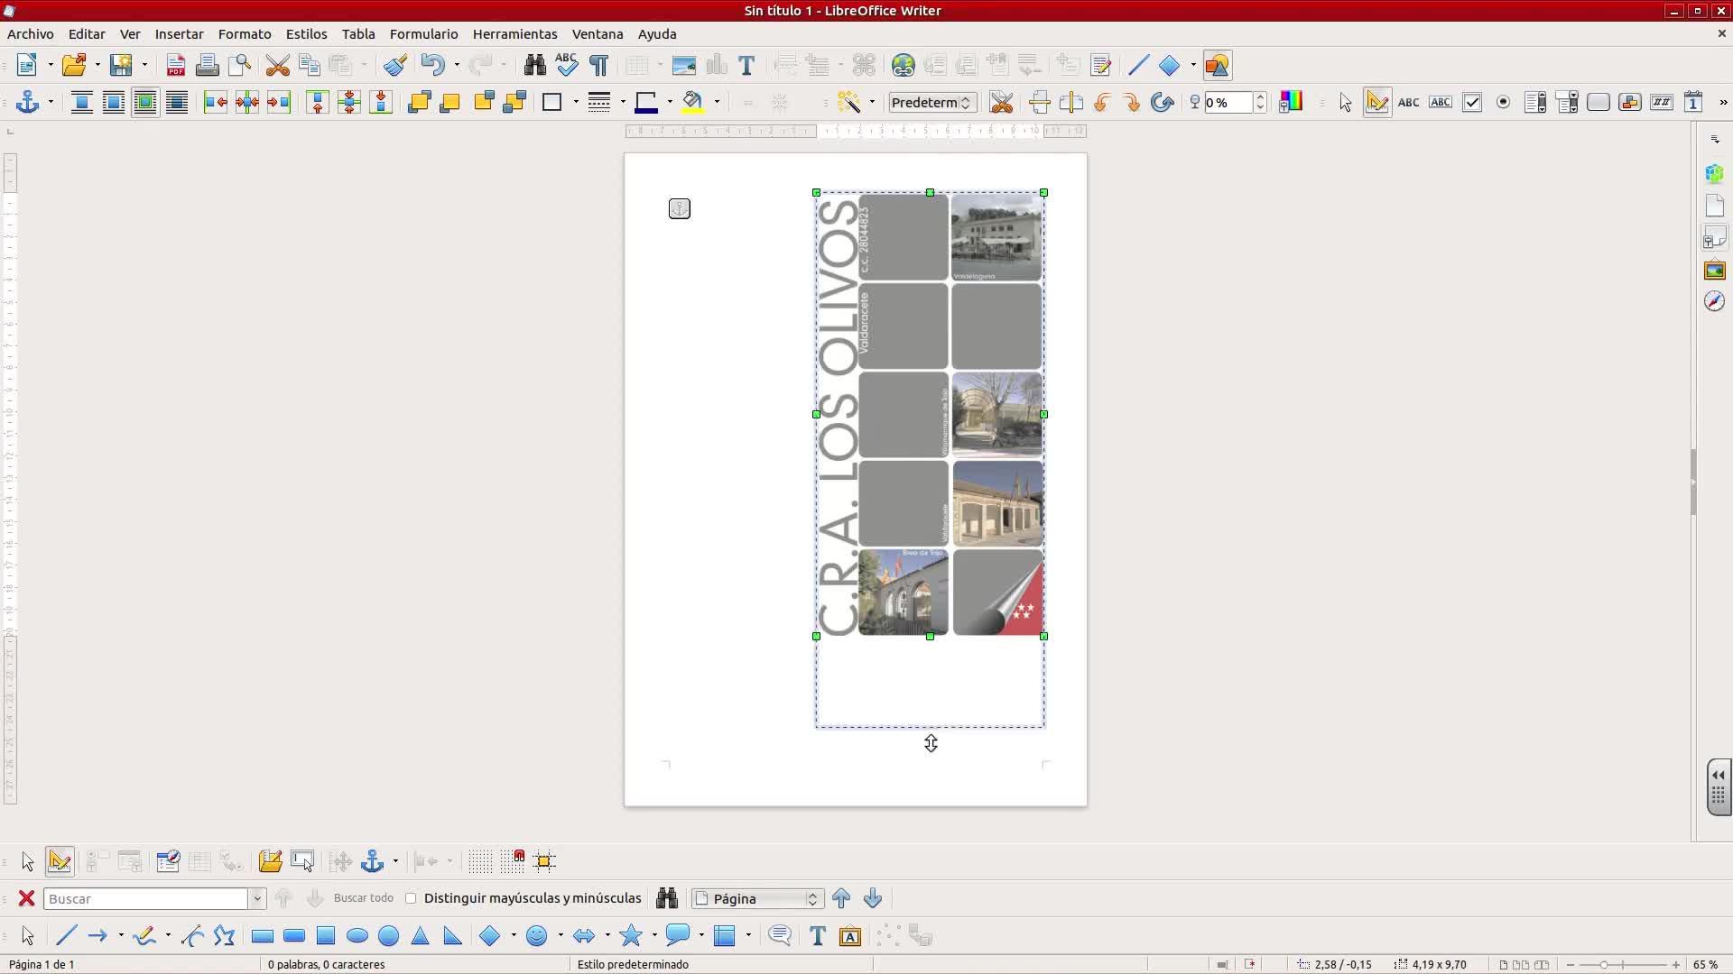Click the Find & Replace binoculars icon
1733x974 pixels.
[534, 65]
